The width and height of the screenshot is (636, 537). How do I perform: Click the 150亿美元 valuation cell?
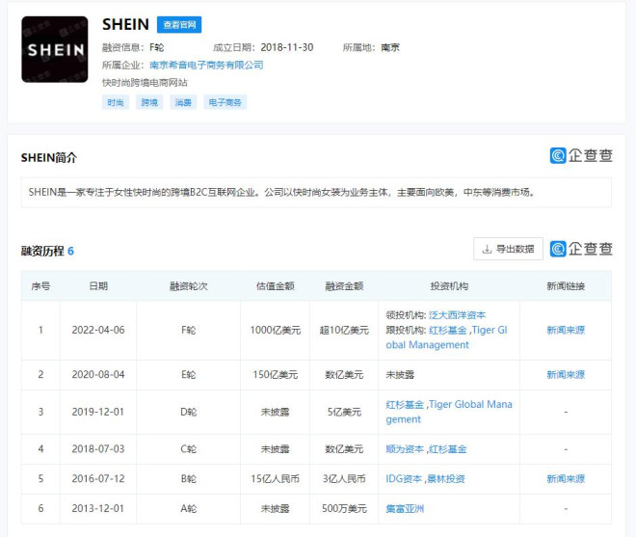275,375
